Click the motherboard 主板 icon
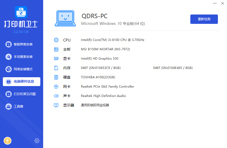 tap(56, 49)
